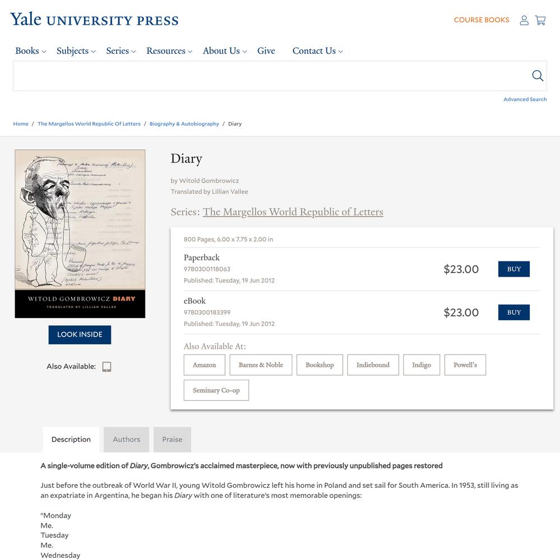Viewport: 560px width, 560px height.
Task: Click into the site search field
Action: [x=272, y=76]
